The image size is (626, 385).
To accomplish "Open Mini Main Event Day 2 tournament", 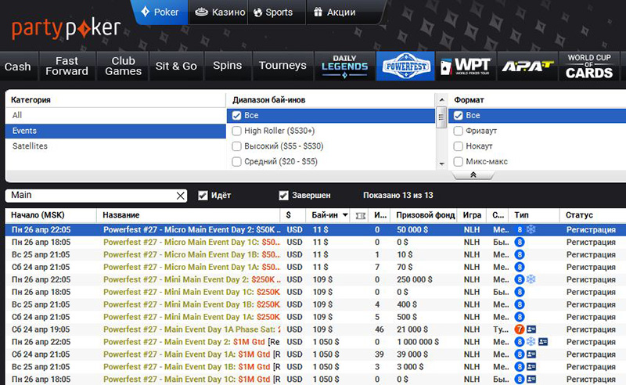I will point(316,279).
